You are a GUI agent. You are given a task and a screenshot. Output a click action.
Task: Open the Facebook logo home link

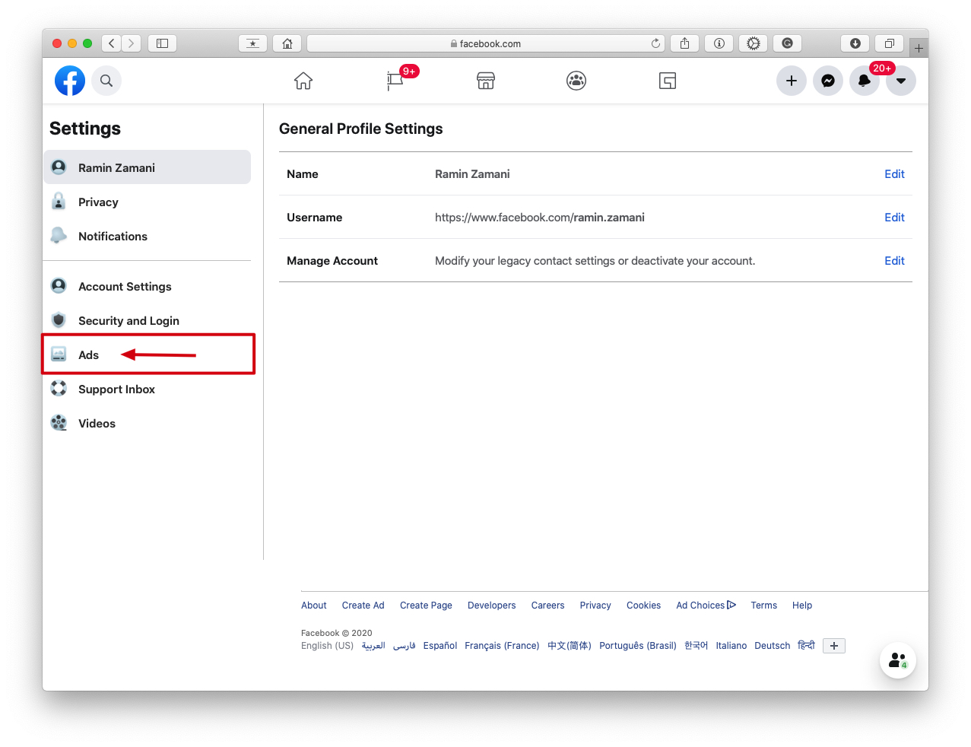tap(70, 81)
